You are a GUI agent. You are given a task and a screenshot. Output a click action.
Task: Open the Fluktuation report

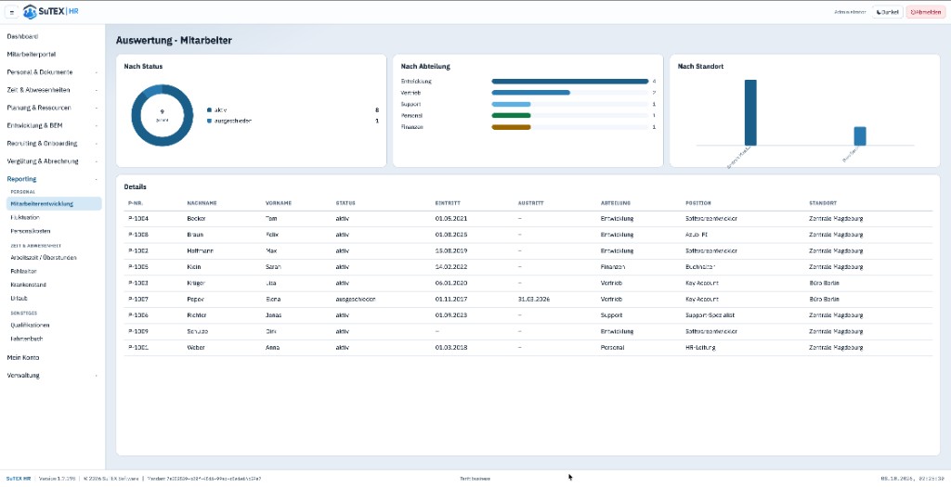25,217
